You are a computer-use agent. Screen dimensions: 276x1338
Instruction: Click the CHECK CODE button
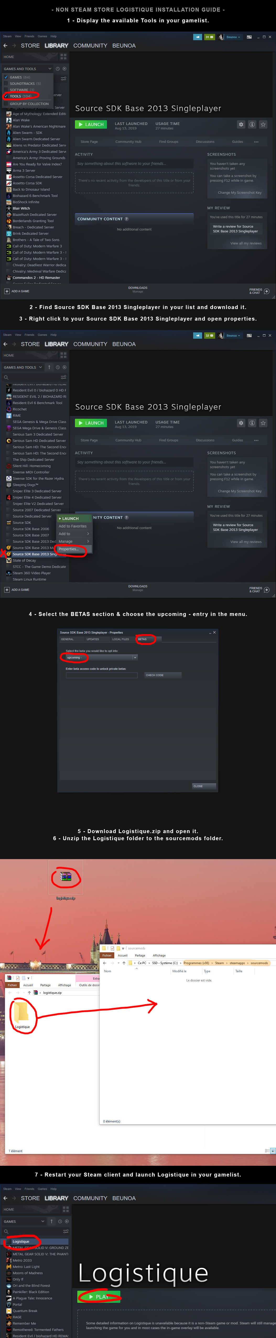click(163, 675)
